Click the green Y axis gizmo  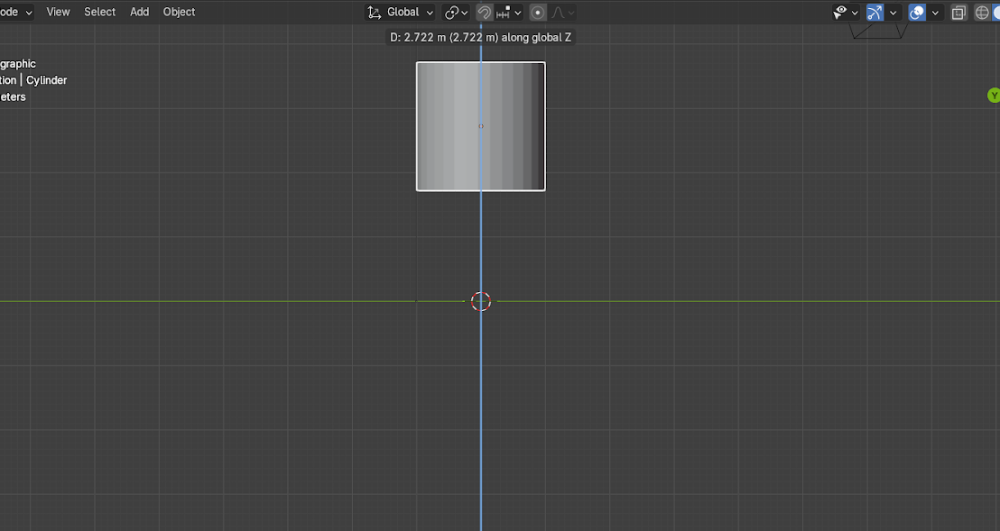(x=994, y=95)
